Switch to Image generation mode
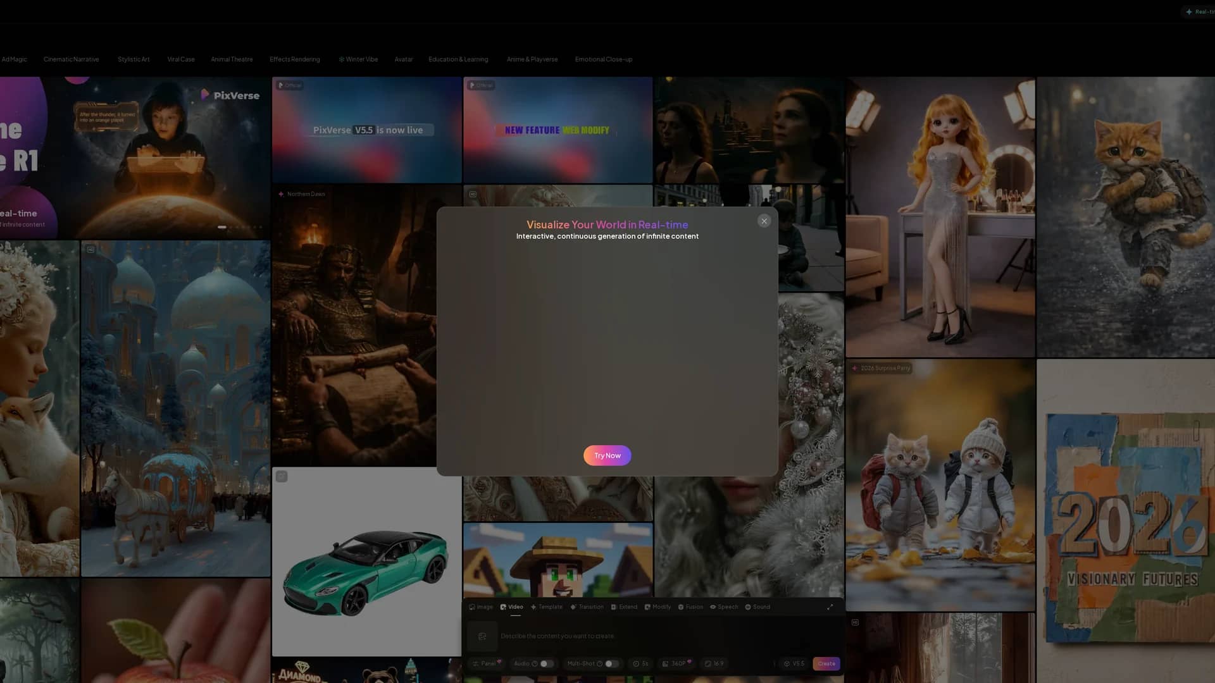 click(481, 606)
